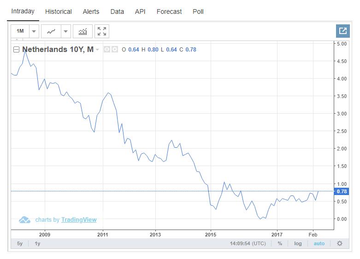Screen dimensions: 360x259
Task: Open series settings gear beside Netherlands 10Y
Action: click(x=115, y=49)
